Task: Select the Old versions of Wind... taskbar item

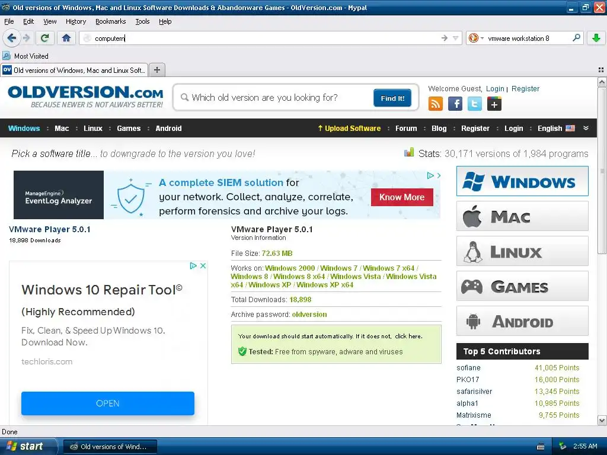Action: point(110,447)
